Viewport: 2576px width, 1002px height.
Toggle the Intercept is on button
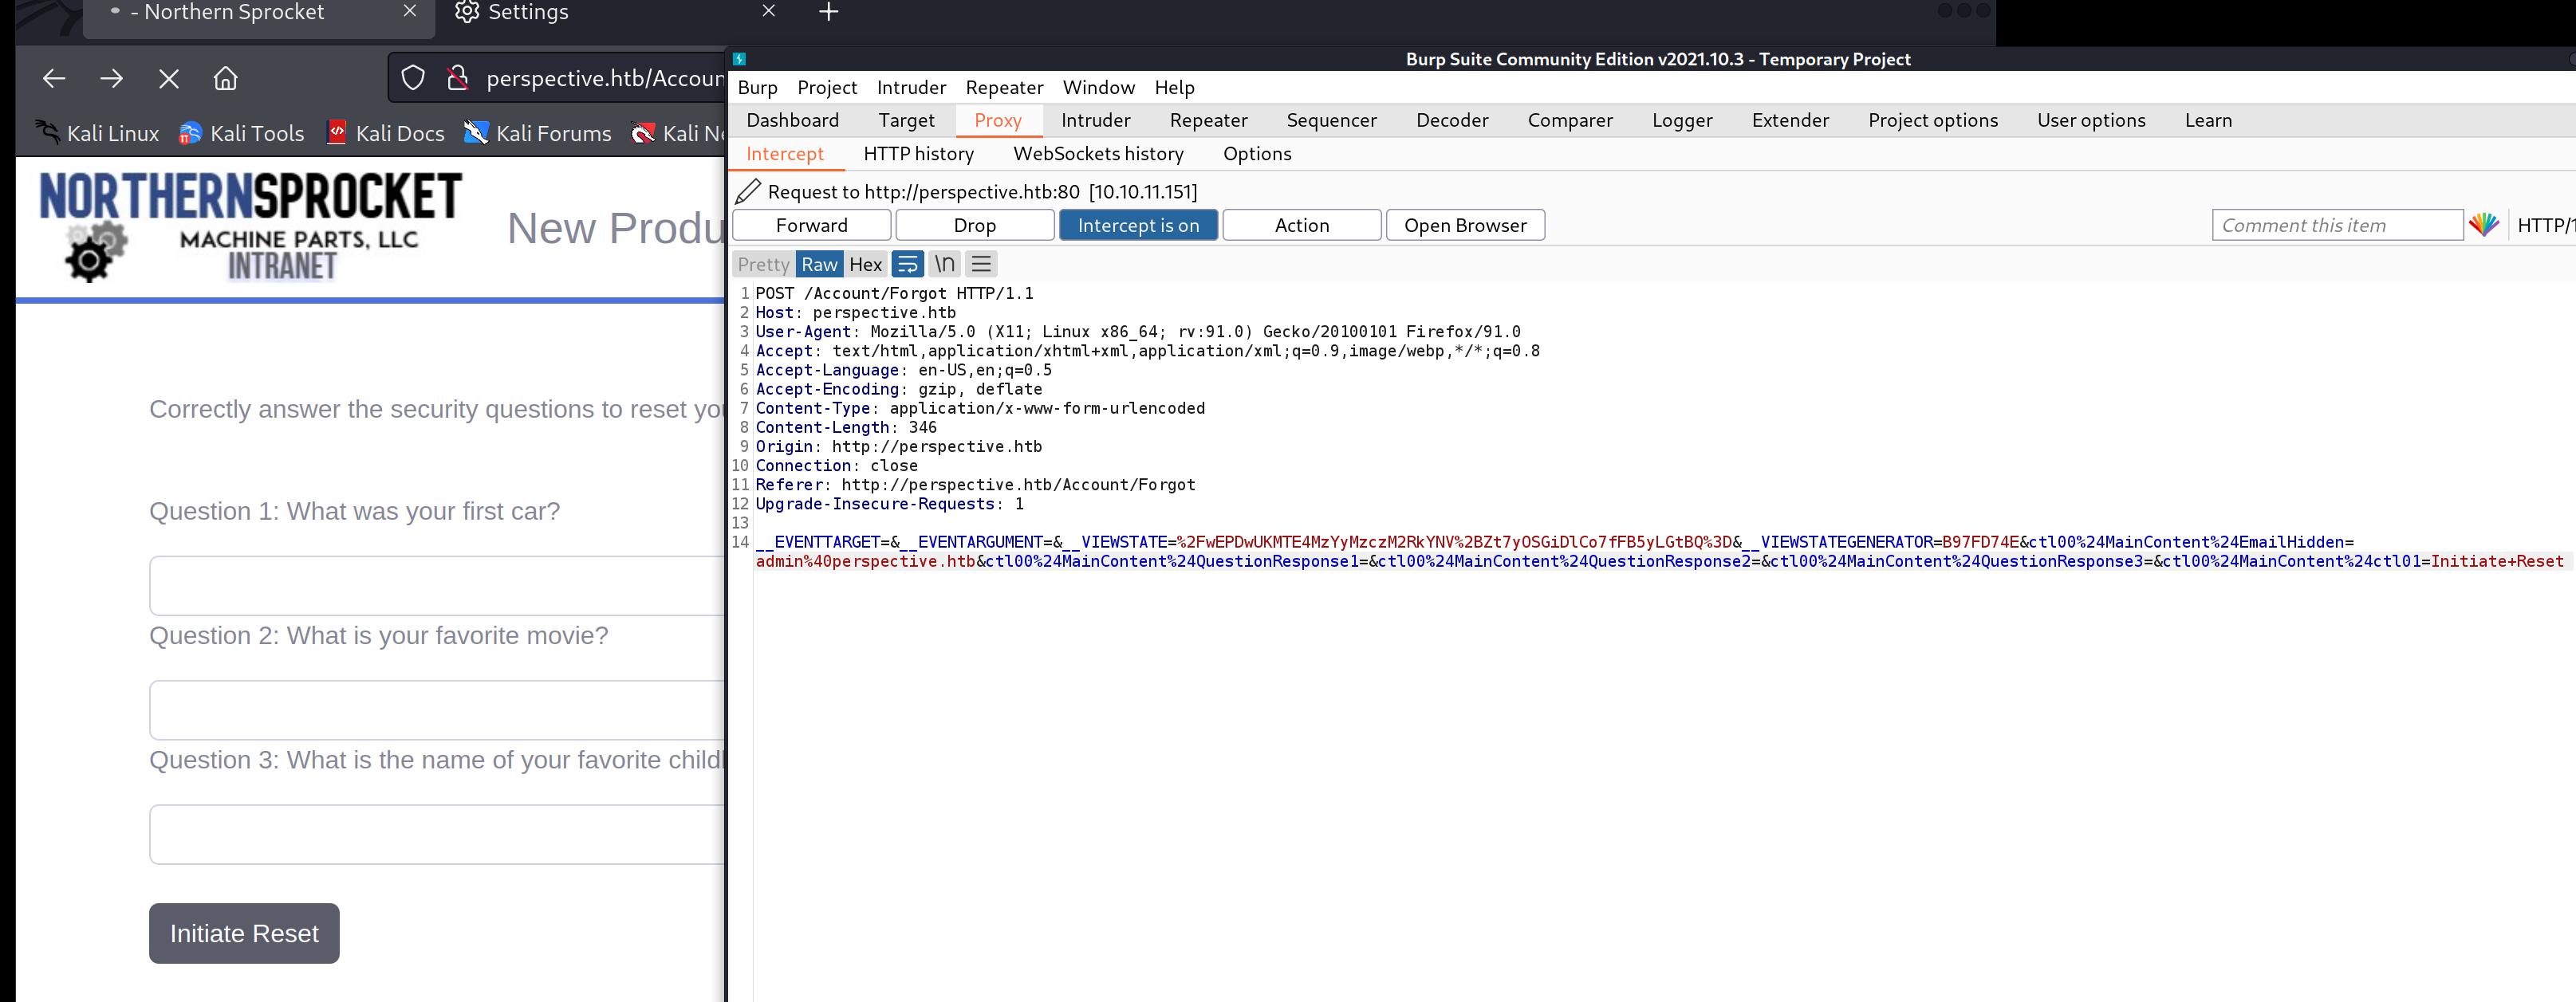tap(1138, 225)
